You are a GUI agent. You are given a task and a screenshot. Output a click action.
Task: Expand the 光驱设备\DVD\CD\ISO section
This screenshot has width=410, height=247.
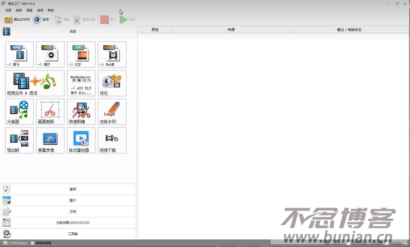tap(73, 223)
